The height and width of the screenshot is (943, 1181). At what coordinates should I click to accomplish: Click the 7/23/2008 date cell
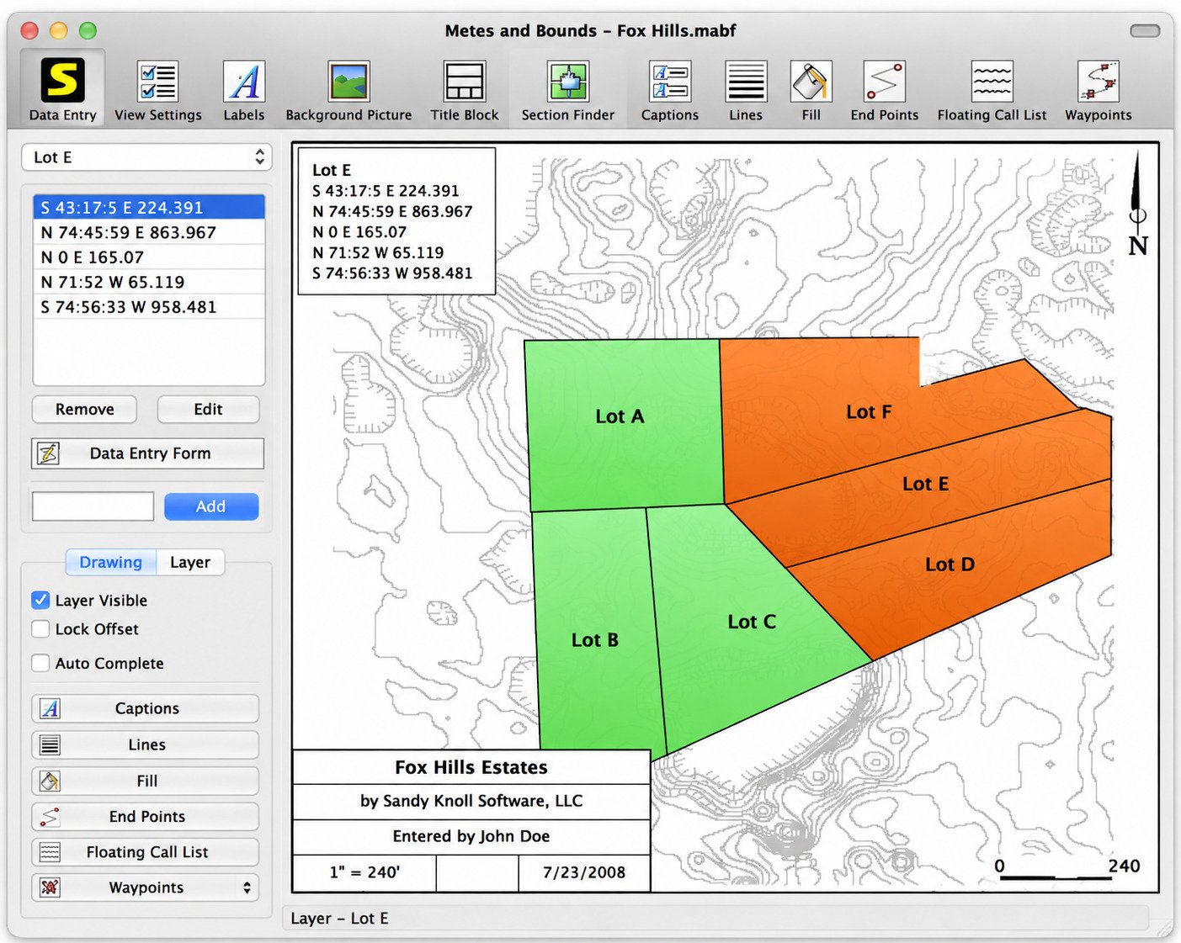(x=584, y=872)
